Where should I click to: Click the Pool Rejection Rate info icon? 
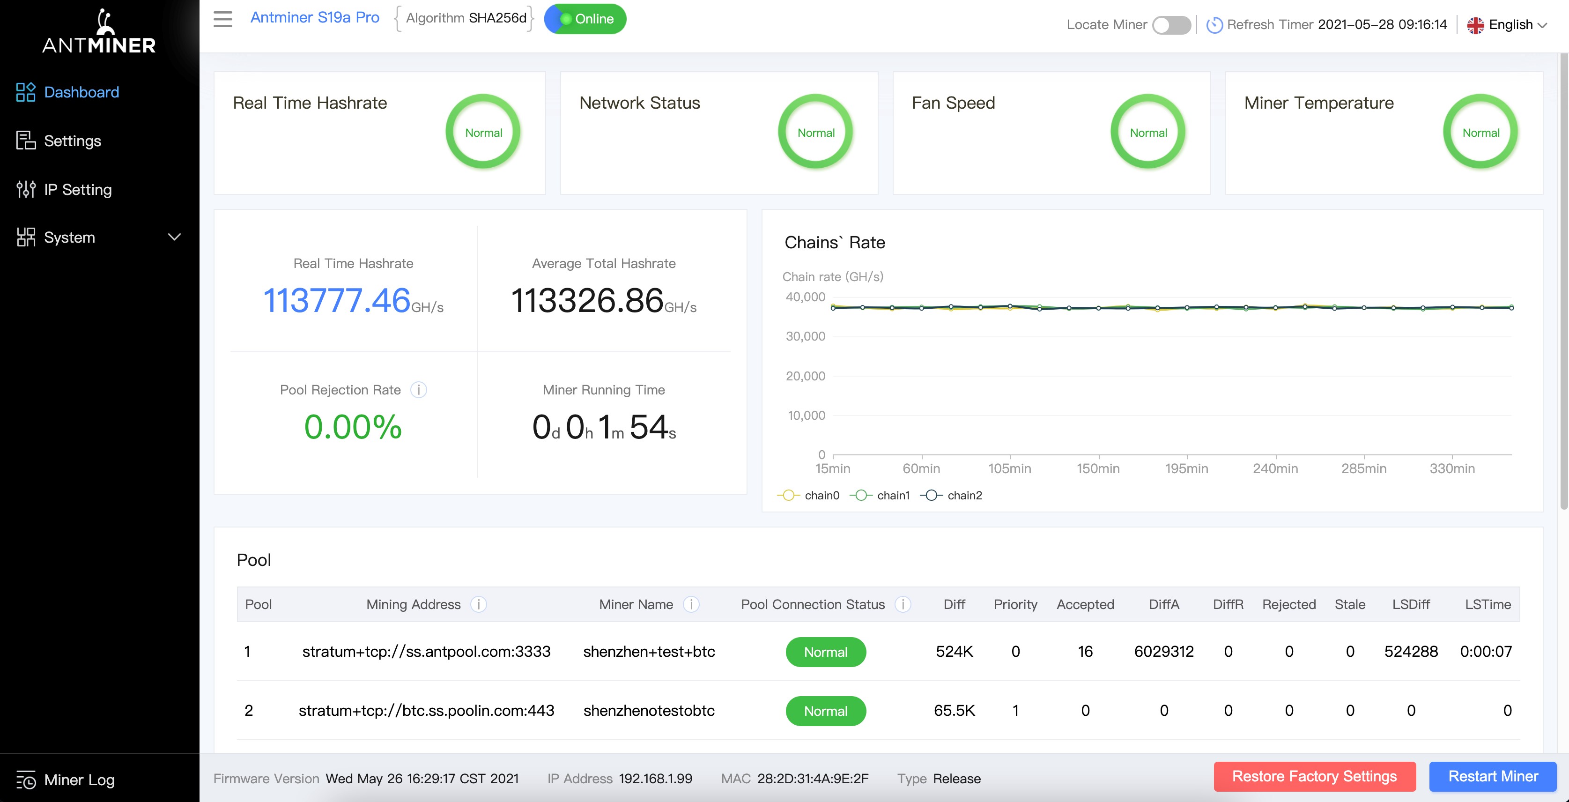(x=419, y=390)
